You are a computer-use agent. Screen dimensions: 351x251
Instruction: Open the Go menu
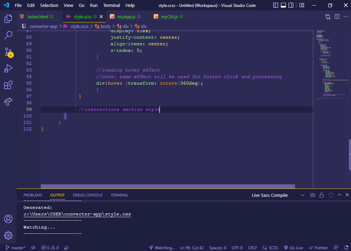click(82, 5)
